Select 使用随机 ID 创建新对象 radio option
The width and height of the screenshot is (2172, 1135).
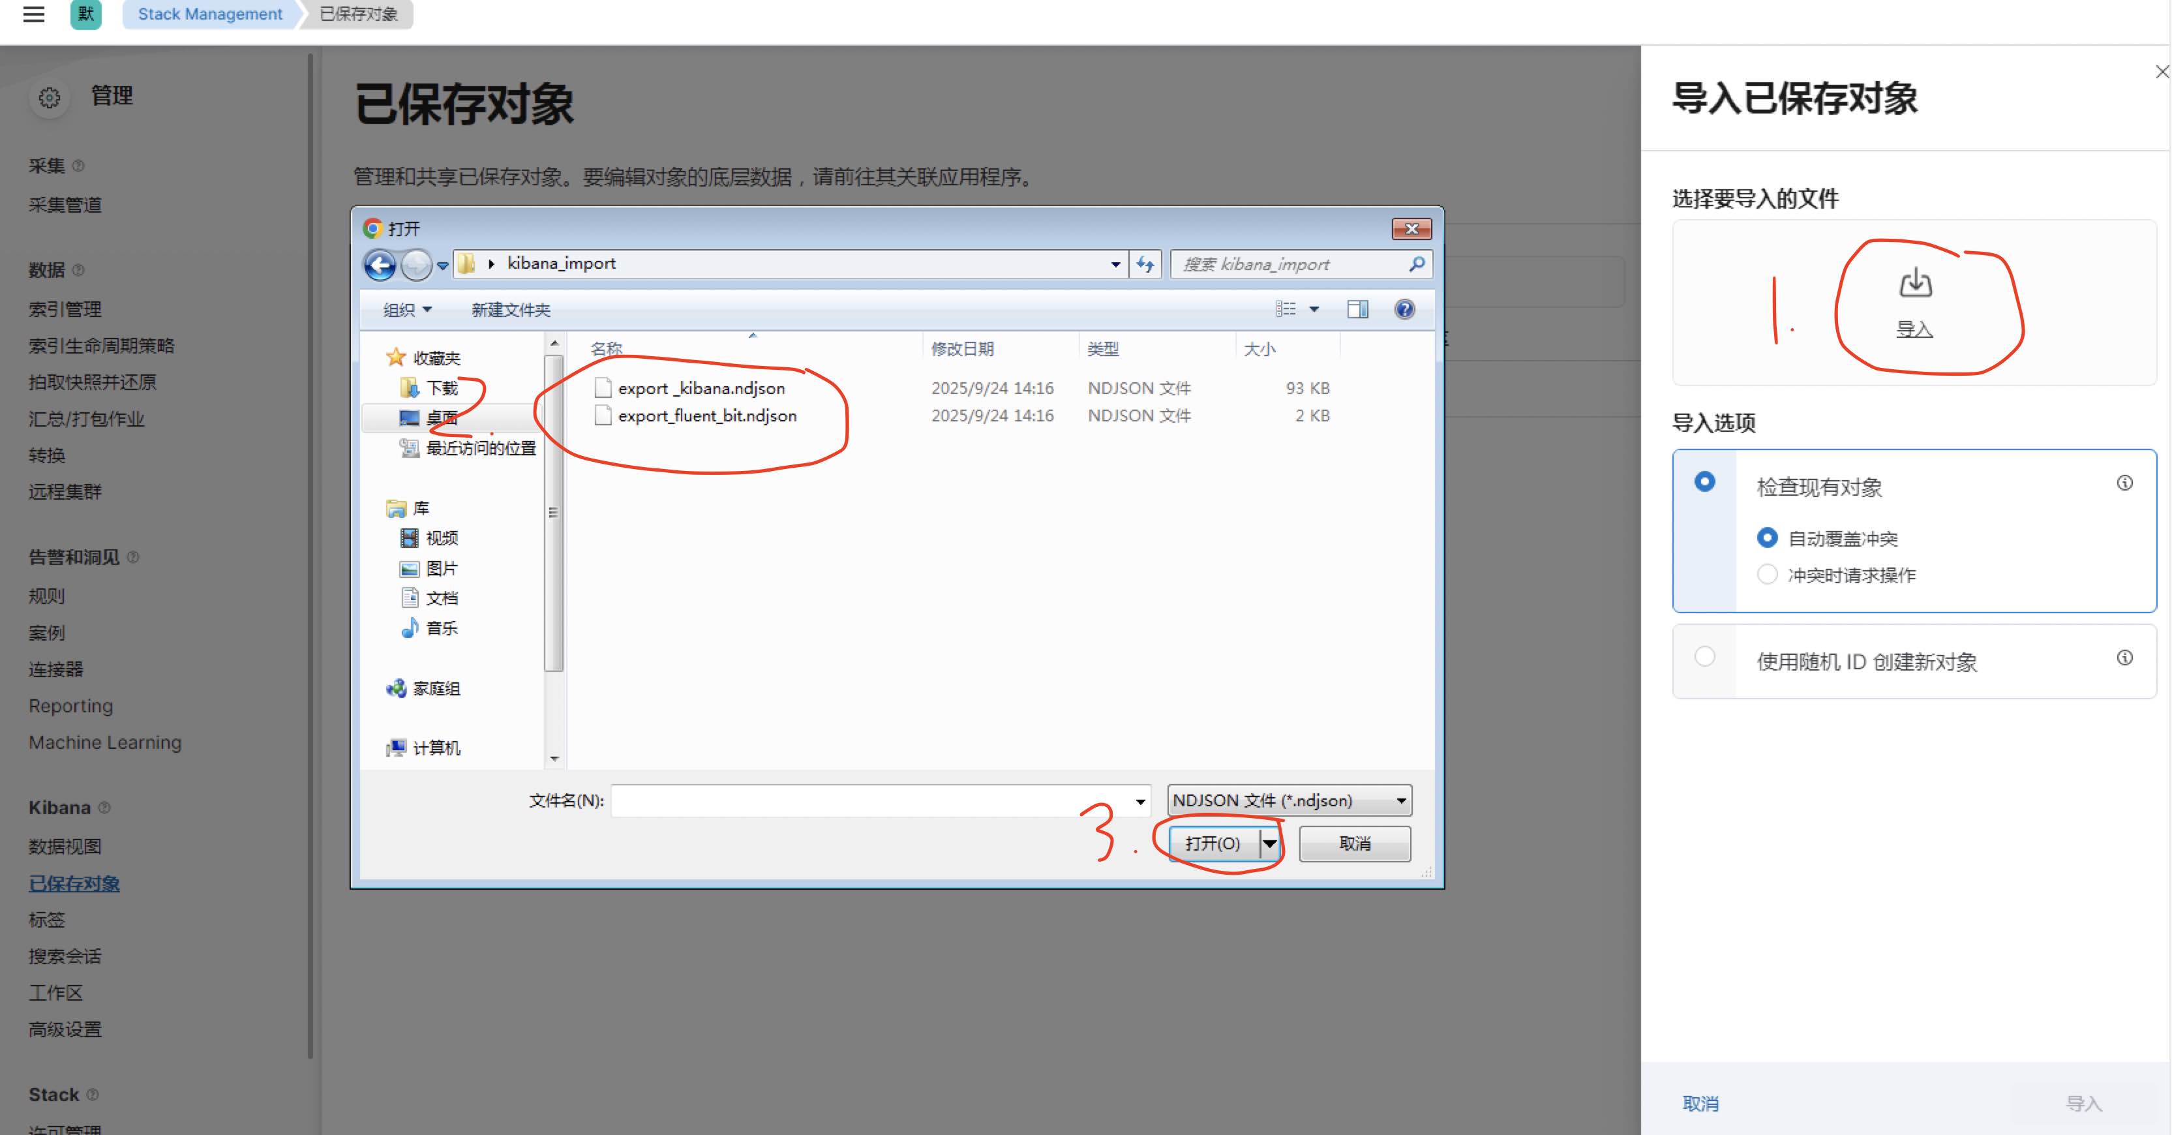1705,657
